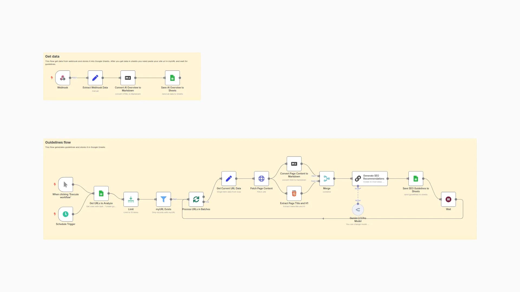Open the Generate SEO Recommendations chain node
Image resolution: width=520 pixels, height=292 pixels.
coord(370,178)
